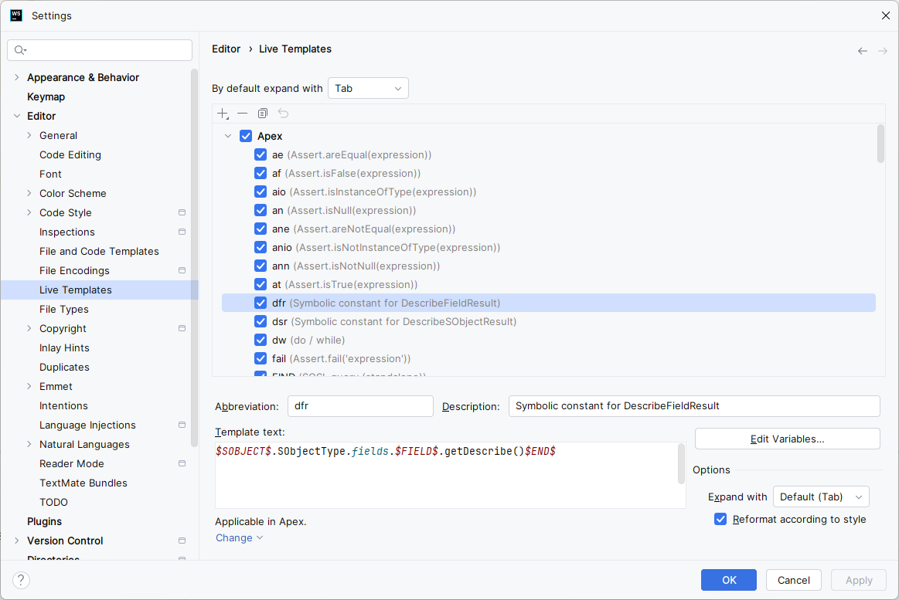Click the WebStorm logo icon in the title bar
This screenshot has width=899, height=600.
click(16, 15)
